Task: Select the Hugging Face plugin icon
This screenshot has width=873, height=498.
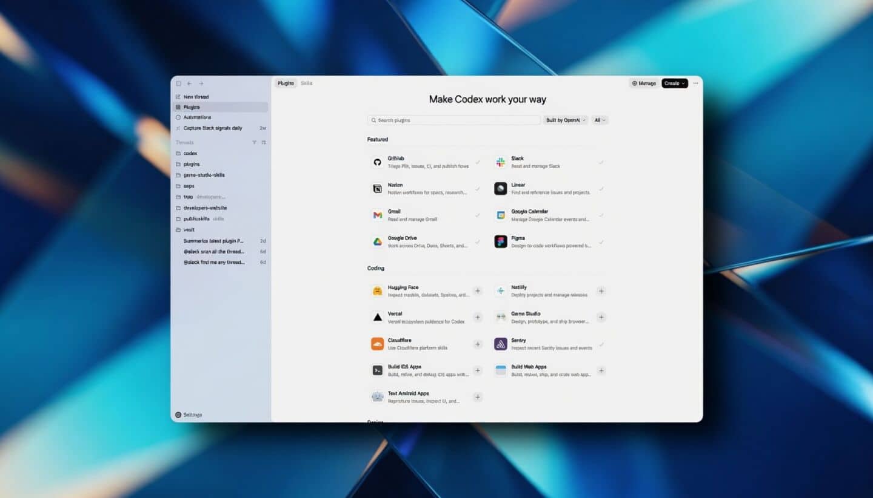Action: [377, 291]
